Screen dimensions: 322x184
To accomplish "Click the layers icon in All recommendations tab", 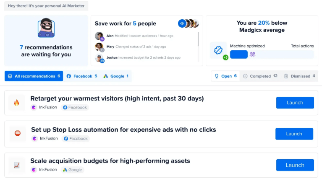I will [10, 76].
